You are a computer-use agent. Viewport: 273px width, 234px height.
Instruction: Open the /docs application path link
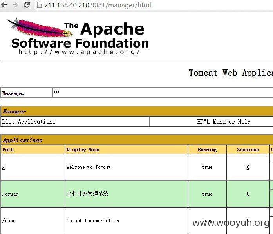(x=9, y=221)
